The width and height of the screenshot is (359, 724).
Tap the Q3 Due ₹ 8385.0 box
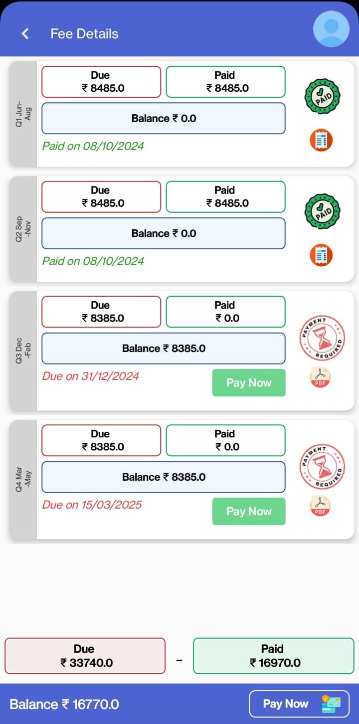[x=101, y=312]
